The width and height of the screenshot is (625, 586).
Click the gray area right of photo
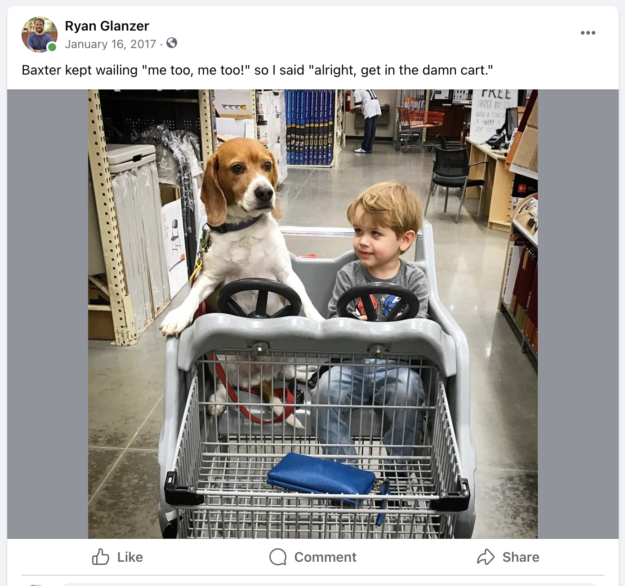click(578, 314)
